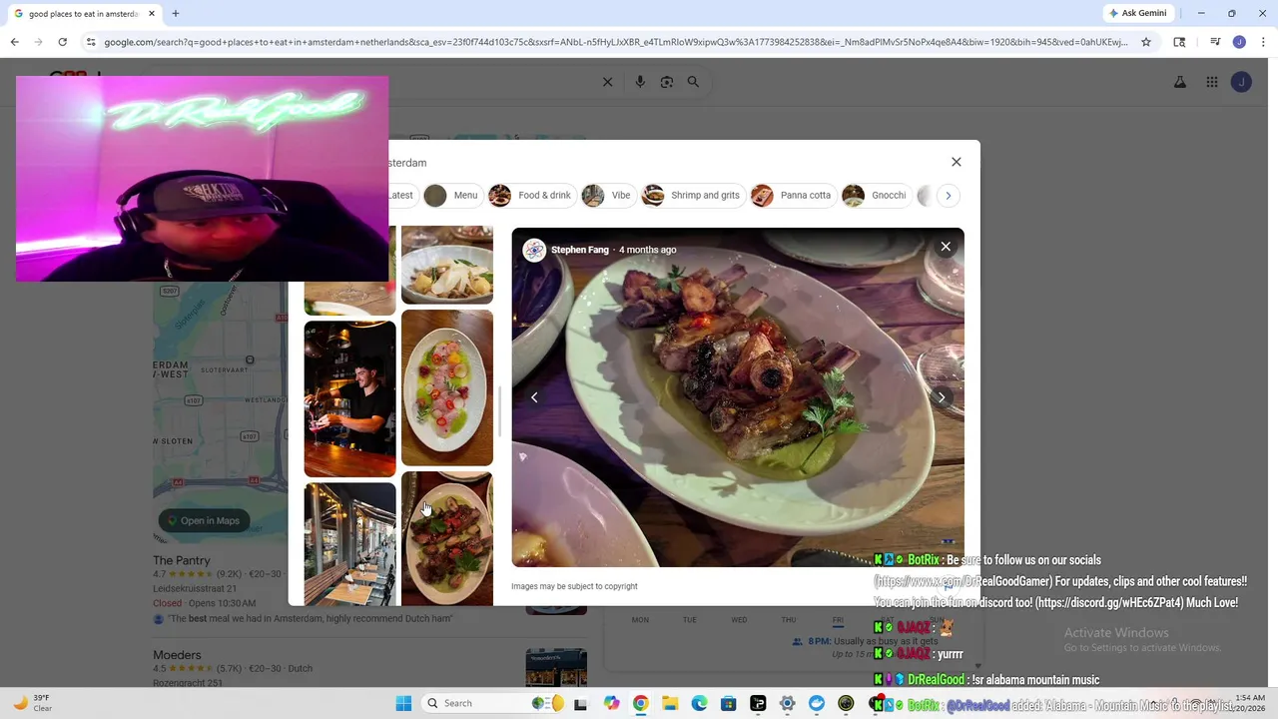The image size is (1278, 719).
Task: Open the colorful carpaccio plate thumbnail
Action: [447, 387]
